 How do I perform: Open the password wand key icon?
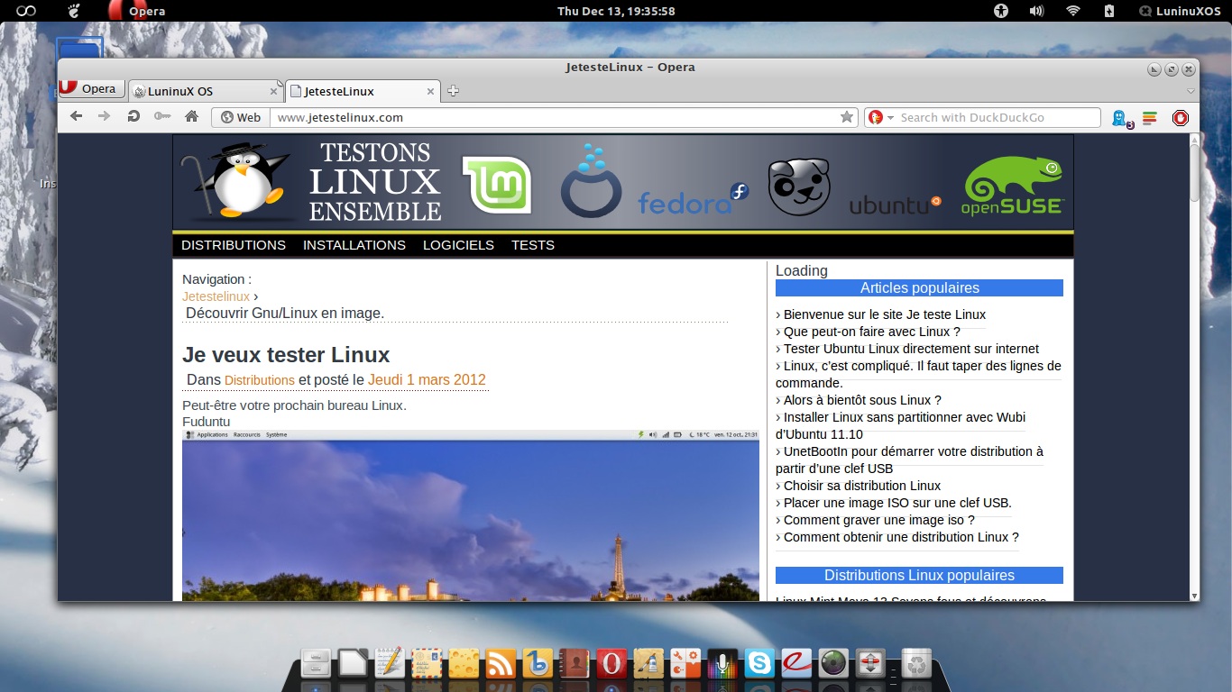point(162,116)
